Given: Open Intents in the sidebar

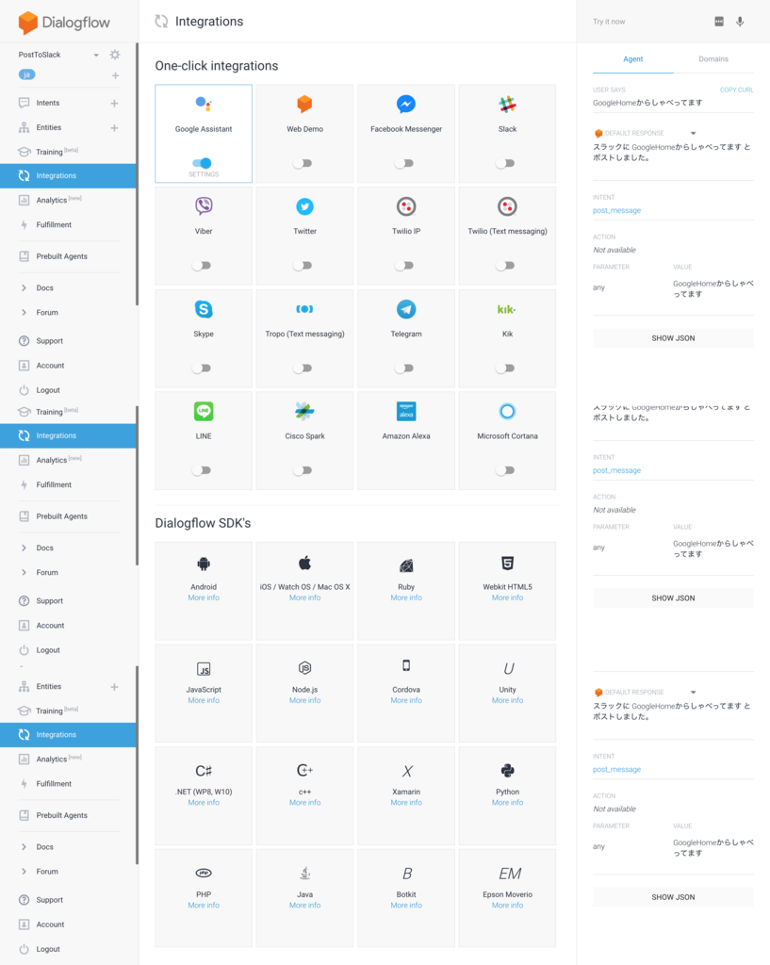Looking at the screenshot, I should click(48, 103).
